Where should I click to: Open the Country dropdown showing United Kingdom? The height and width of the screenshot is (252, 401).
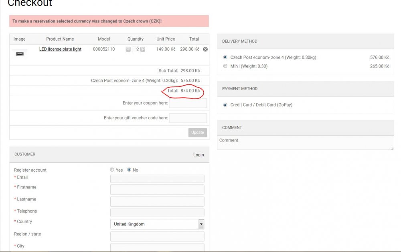point(157,224)
